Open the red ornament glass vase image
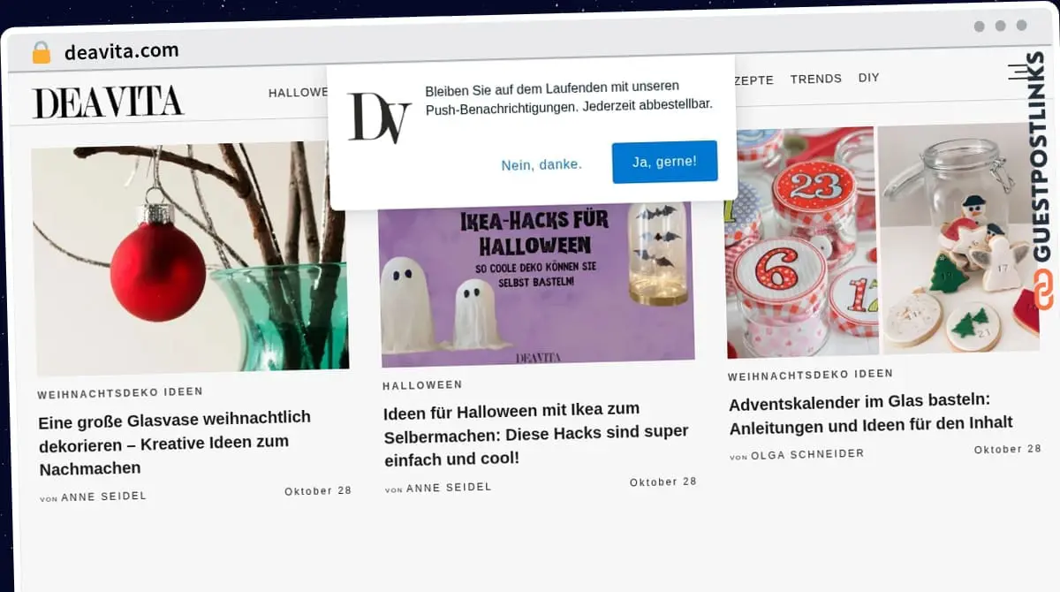Screen dimensions: 1060x592 click(191, 258)
